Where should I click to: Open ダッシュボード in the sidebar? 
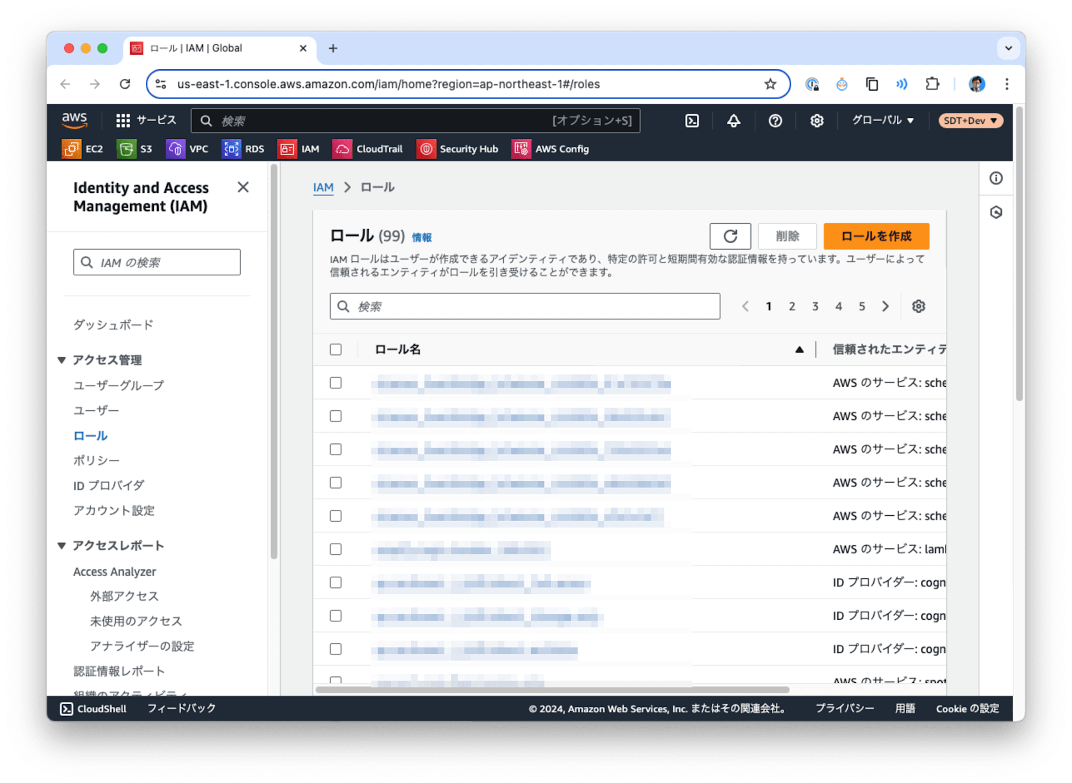point(113,325)
